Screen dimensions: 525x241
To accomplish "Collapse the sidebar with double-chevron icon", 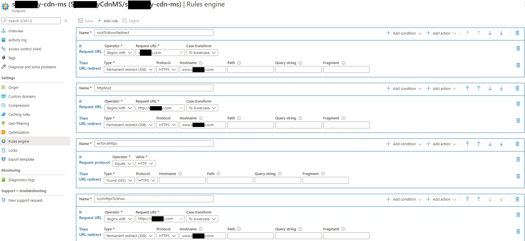I will (x=66, y=21).
